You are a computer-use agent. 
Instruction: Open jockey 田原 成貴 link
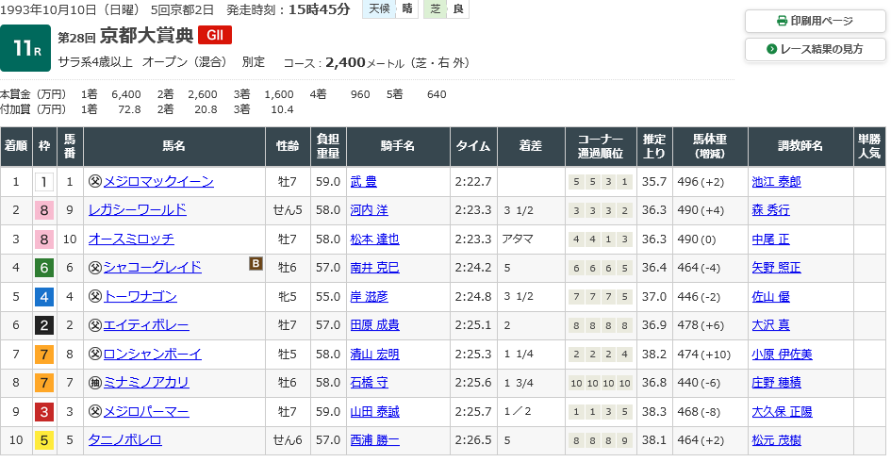375,325
